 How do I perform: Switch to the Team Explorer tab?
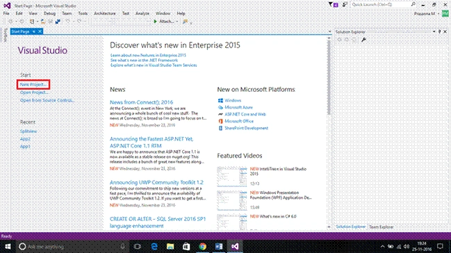381,227
